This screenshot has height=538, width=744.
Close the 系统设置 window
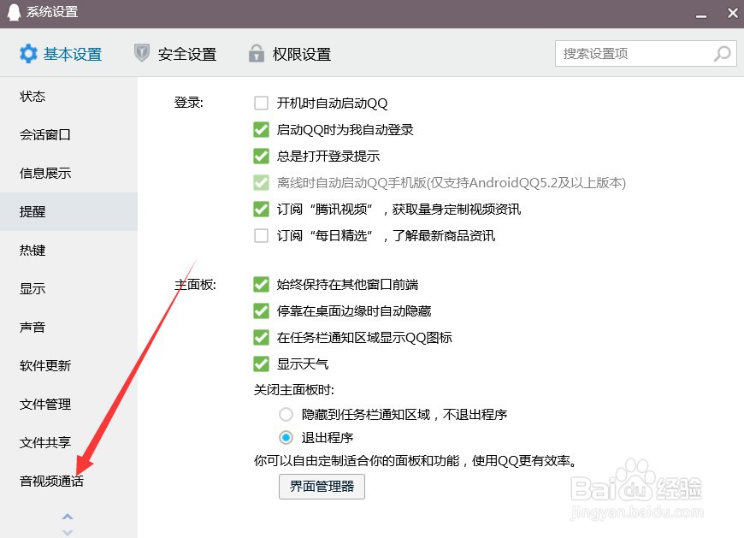(733, 13)
